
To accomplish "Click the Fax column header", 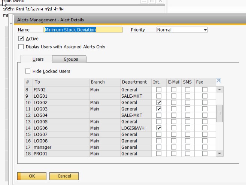I will click(205, 82).
